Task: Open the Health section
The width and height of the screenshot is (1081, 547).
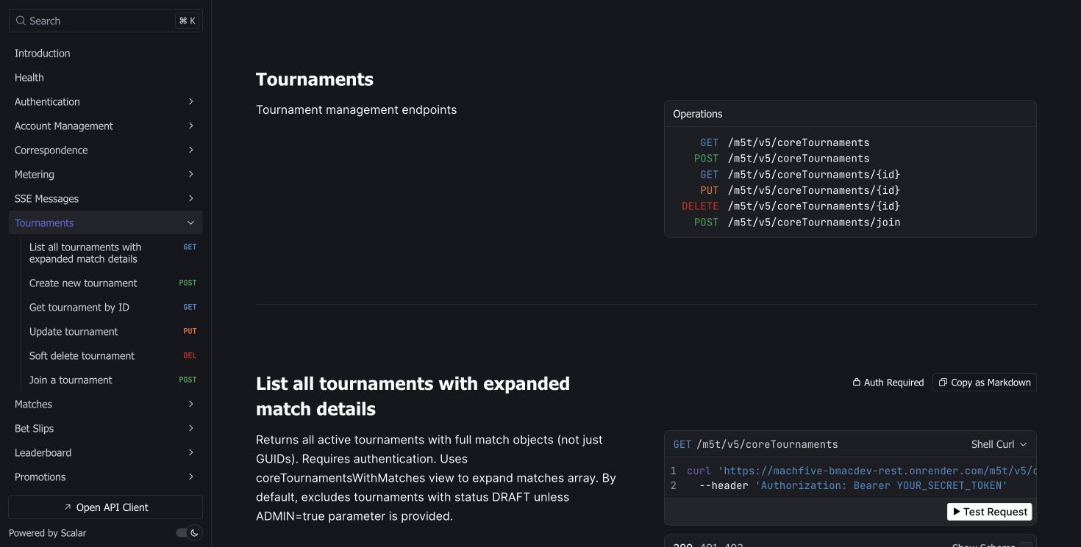Action: 105,77
